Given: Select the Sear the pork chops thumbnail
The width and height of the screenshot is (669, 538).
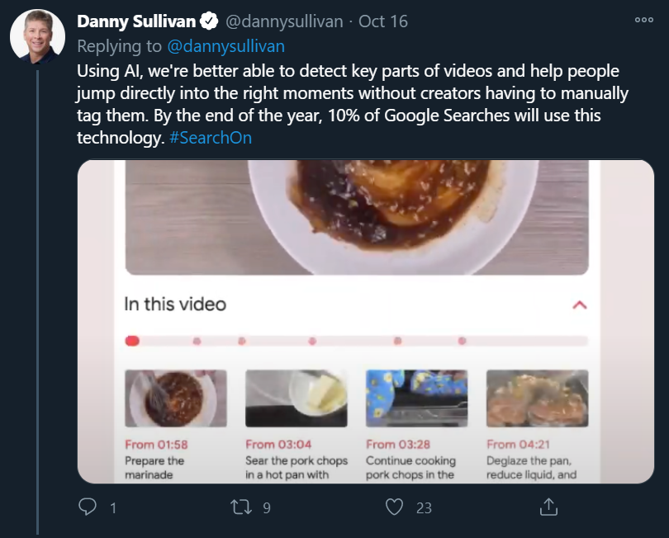Looking at the screenshot, I should (x=296, y=399).
